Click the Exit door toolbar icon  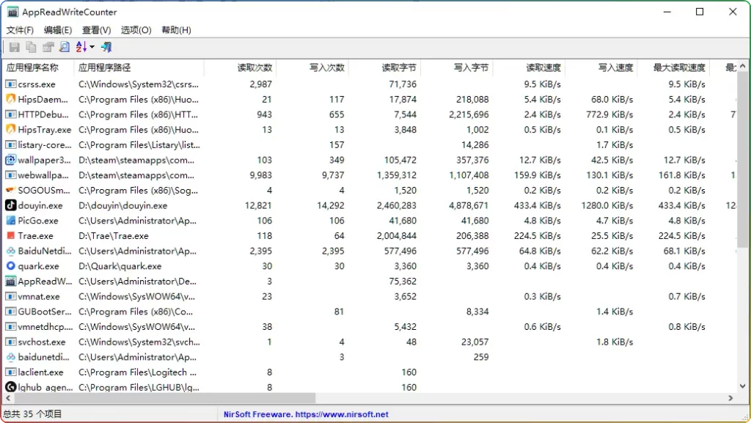[x=106, y=47]
